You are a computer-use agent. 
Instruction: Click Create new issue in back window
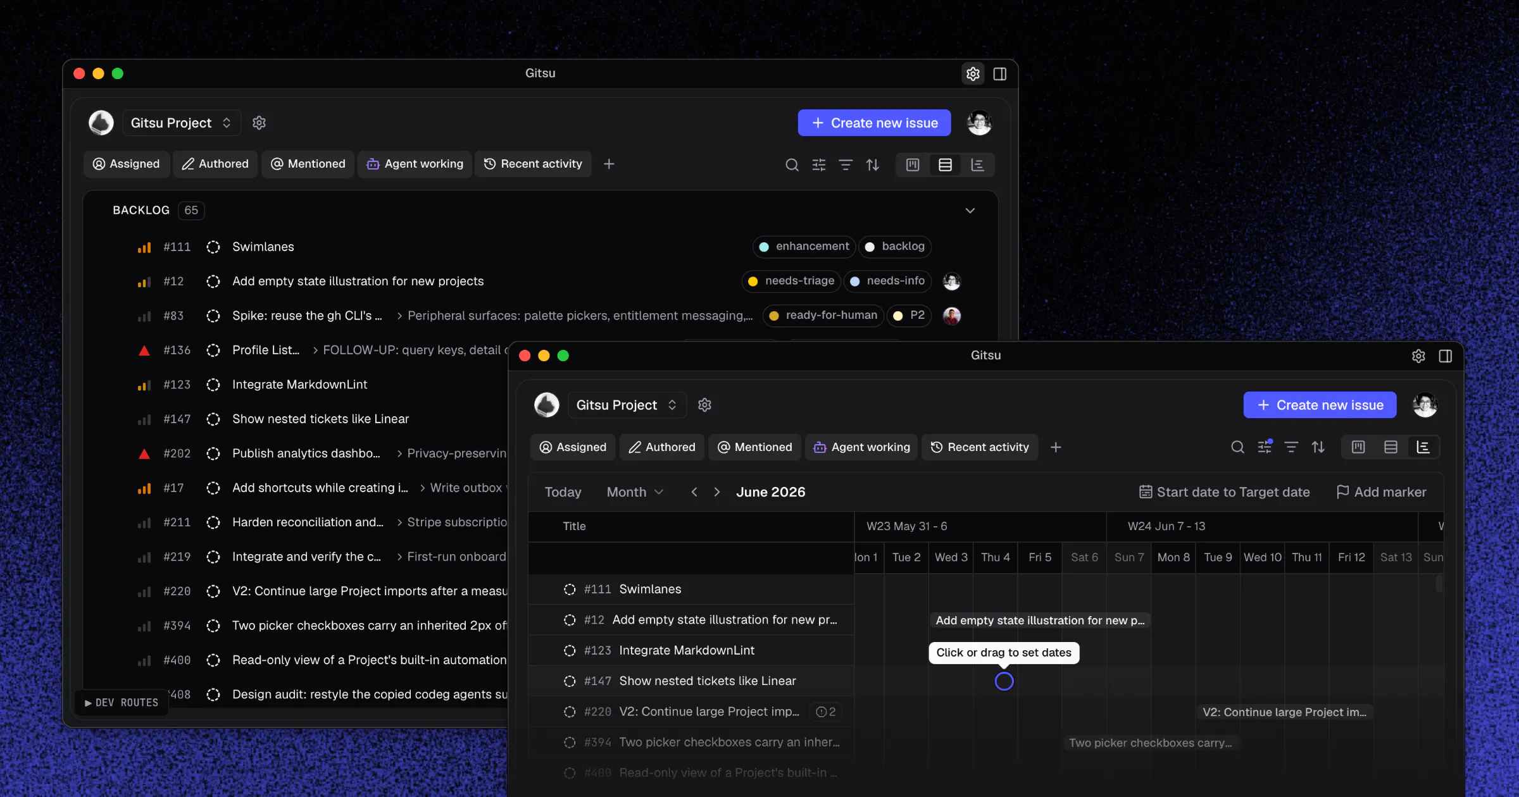874,123
